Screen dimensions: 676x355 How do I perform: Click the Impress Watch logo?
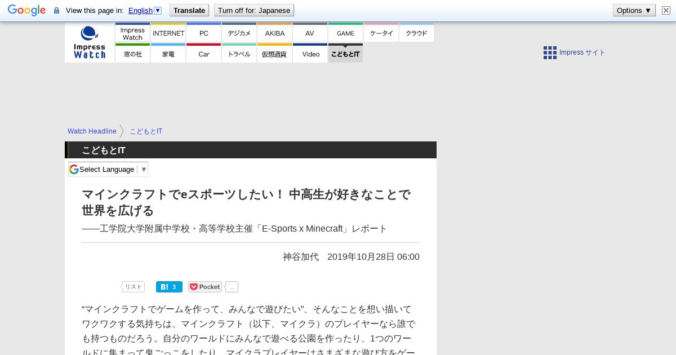(90, 42)
